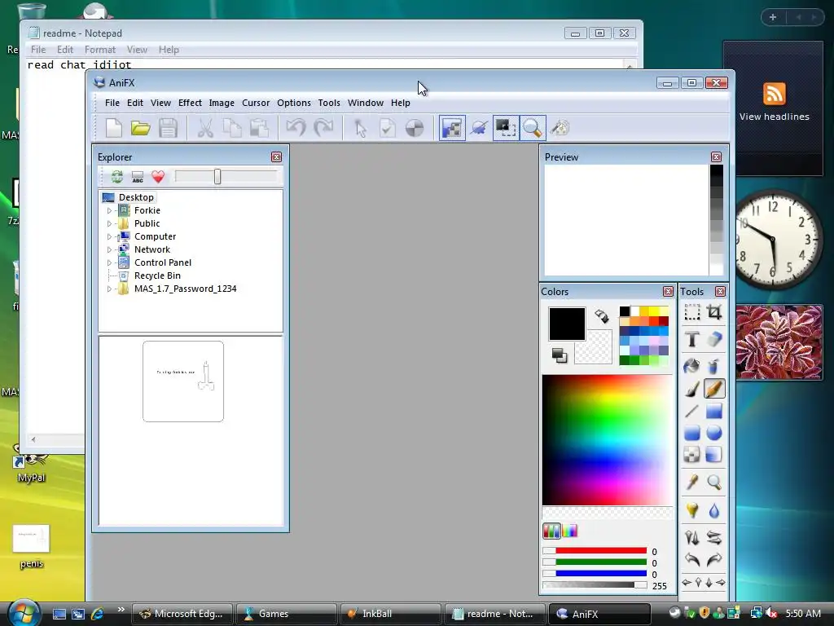Select the Brush tool

[692, 389]
